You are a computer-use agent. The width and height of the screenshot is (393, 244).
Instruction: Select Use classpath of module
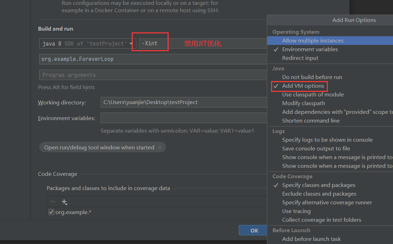pyautogui.click(x=330, y=95)
